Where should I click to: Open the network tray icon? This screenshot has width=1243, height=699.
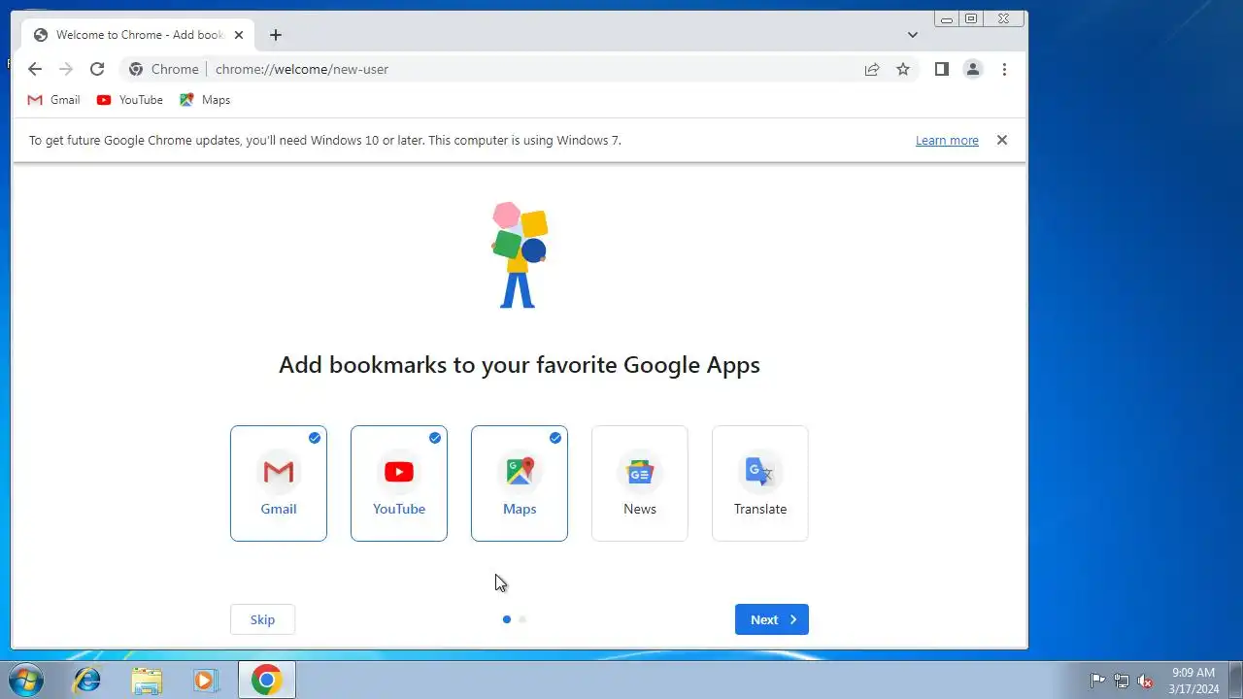1122,681
